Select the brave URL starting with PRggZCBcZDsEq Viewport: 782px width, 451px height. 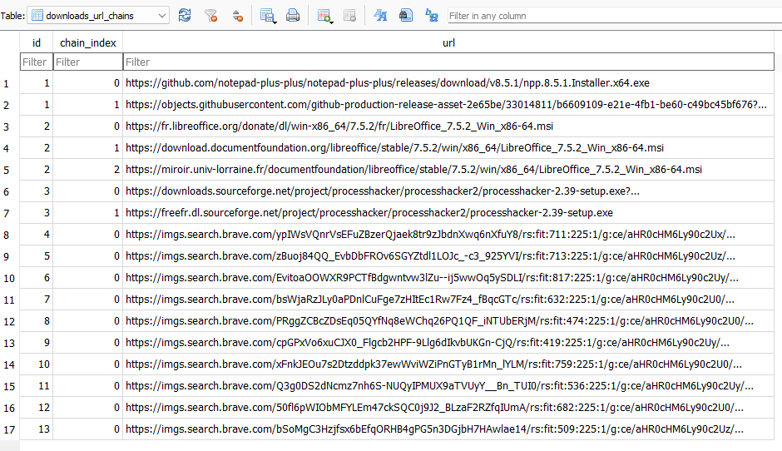tap(448, 321)
